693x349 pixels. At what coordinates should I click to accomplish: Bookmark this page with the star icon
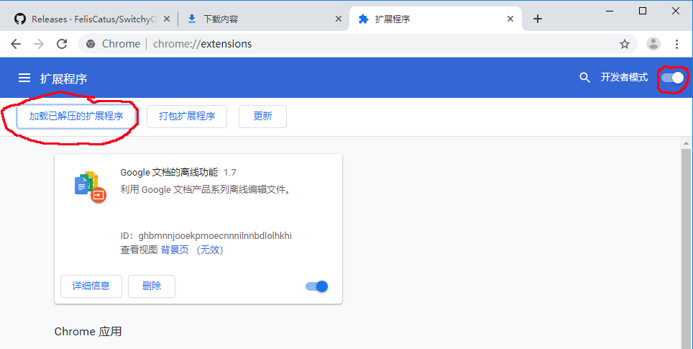tap(625, 44)
